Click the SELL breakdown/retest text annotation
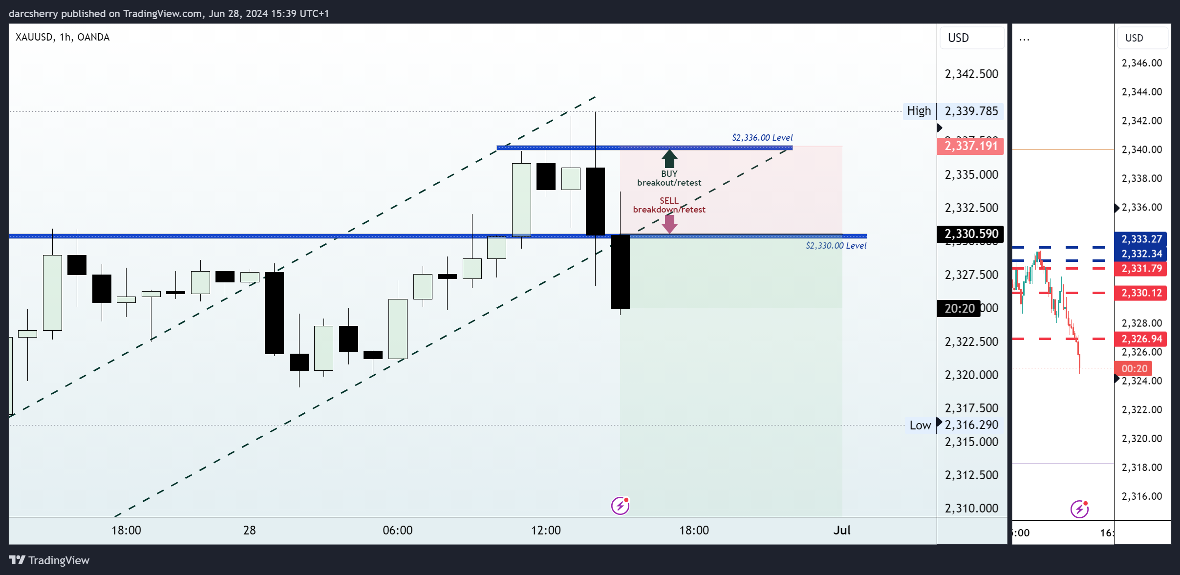 669,205
